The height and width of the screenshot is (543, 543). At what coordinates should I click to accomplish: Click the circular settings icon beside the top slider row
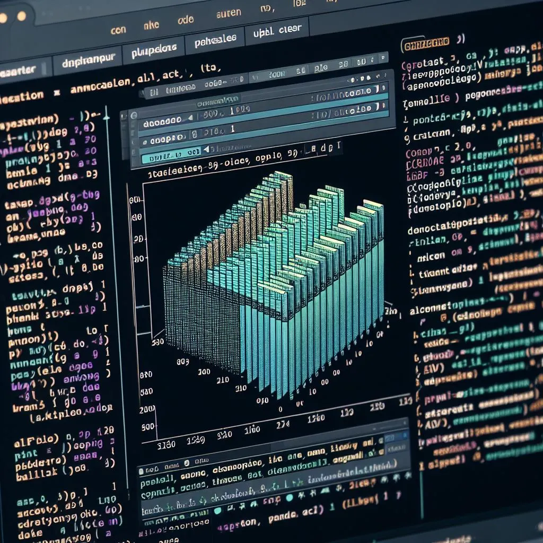pos(133,115)
